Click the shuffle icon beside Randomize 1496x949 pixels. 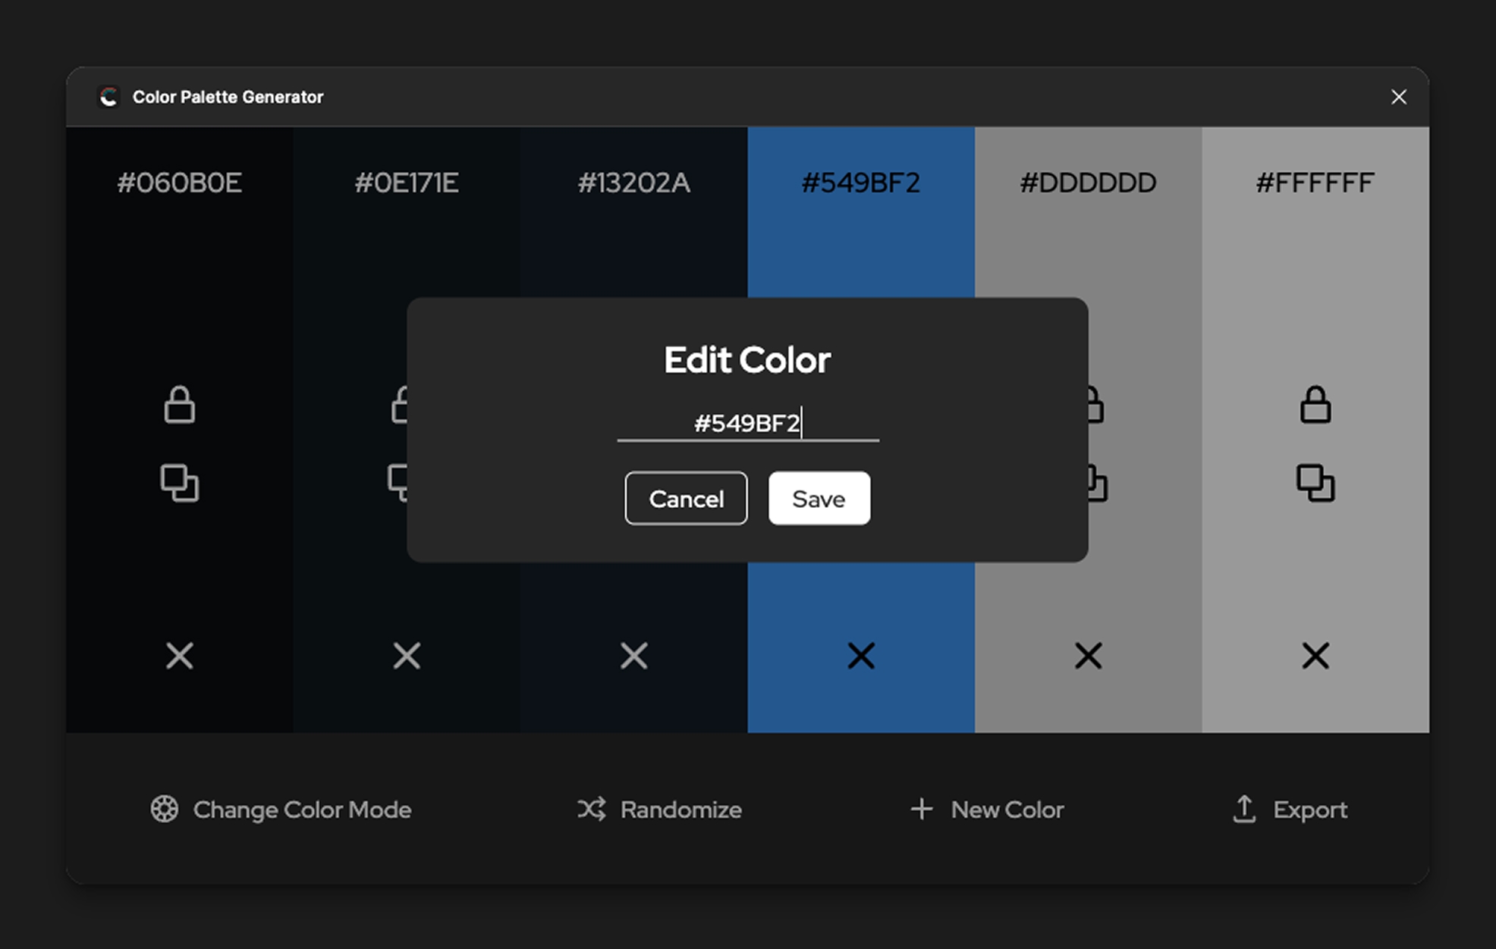click(590, 810)
